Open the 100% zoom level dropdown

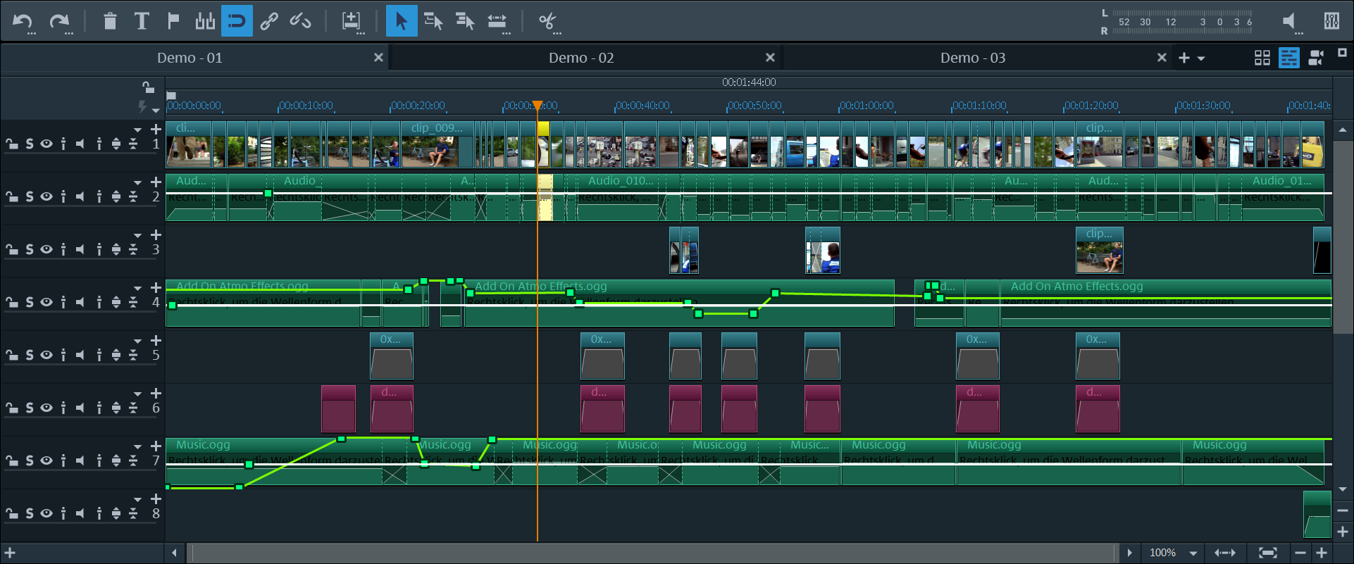(1193, 553)
